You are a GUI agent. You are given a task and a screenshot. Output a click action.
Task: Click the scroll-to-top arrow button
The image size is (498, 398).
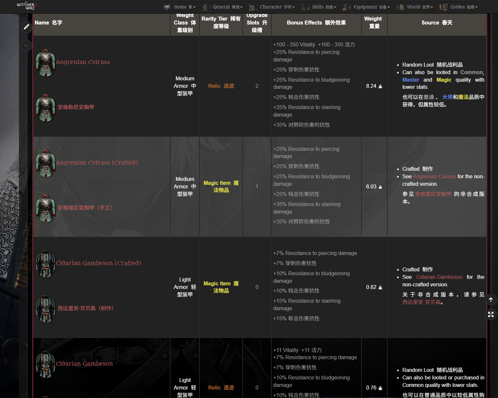pyautogui.click(x=491, y=300)
